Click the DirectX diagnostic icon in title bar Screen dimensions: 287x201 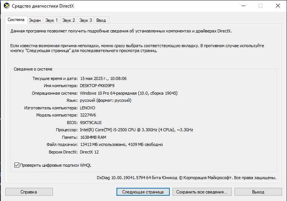pyautogui.click(x=6, y=6)
